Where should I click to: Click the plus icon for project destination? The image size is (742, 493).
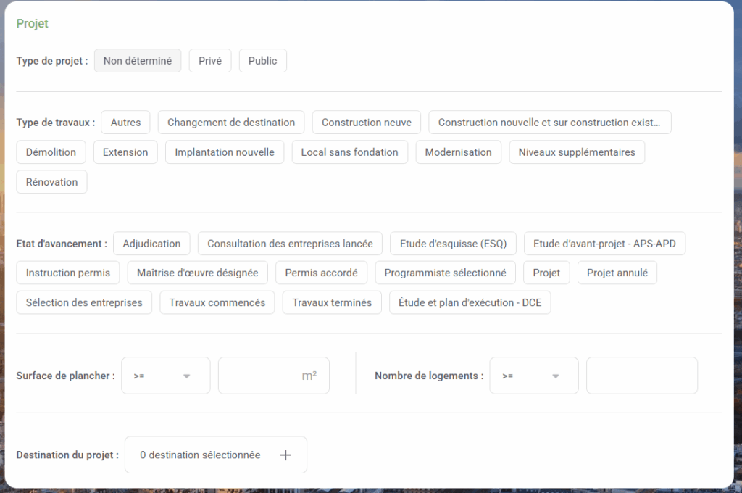point(285,455)
